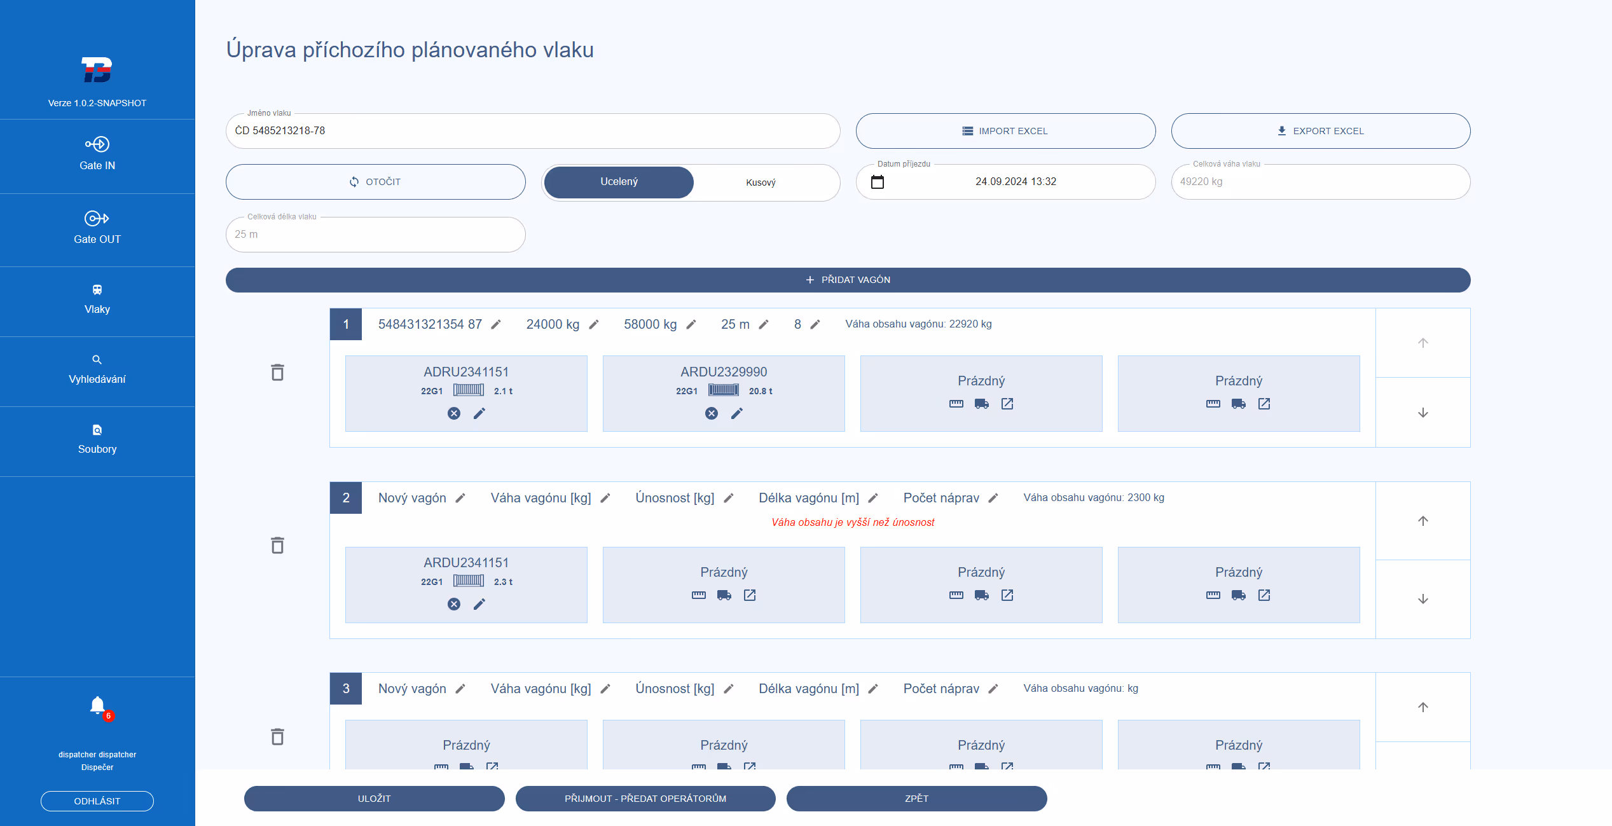Image resolution: width=1612 pixels, height=826 pixels.
Task: Edit wagon 1 weight 24000 kg with pencil
Action: point(593,324)
